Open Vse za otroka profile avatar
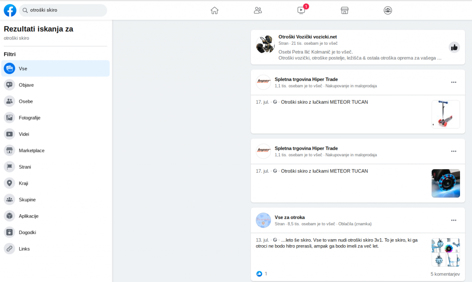Viewport: 472px width, 282px height. tap(263, 220)
